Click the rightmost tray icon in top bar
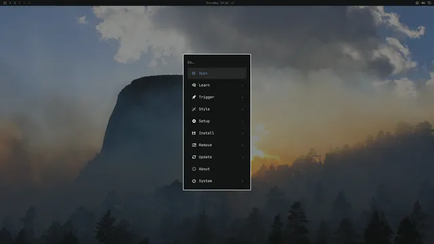The width and height of the screenshot is (434, 244). point(429,3)
